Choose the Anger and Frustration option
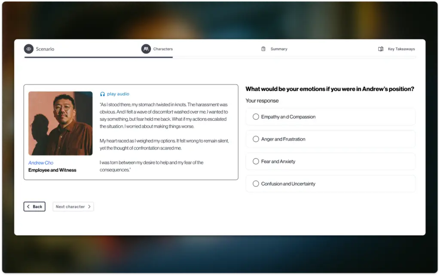This screenshot has width=440, height=276. pyautogui.click(x=256, y=139)
